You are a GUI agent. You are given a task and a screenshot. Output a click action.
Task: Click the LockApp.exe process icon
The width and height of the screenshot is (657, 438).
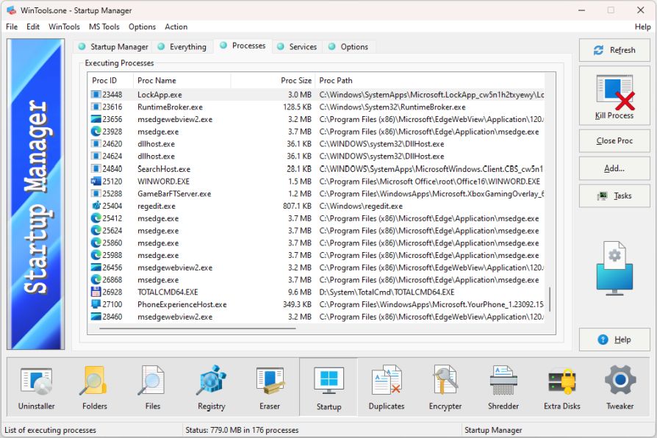pos(96,95)
